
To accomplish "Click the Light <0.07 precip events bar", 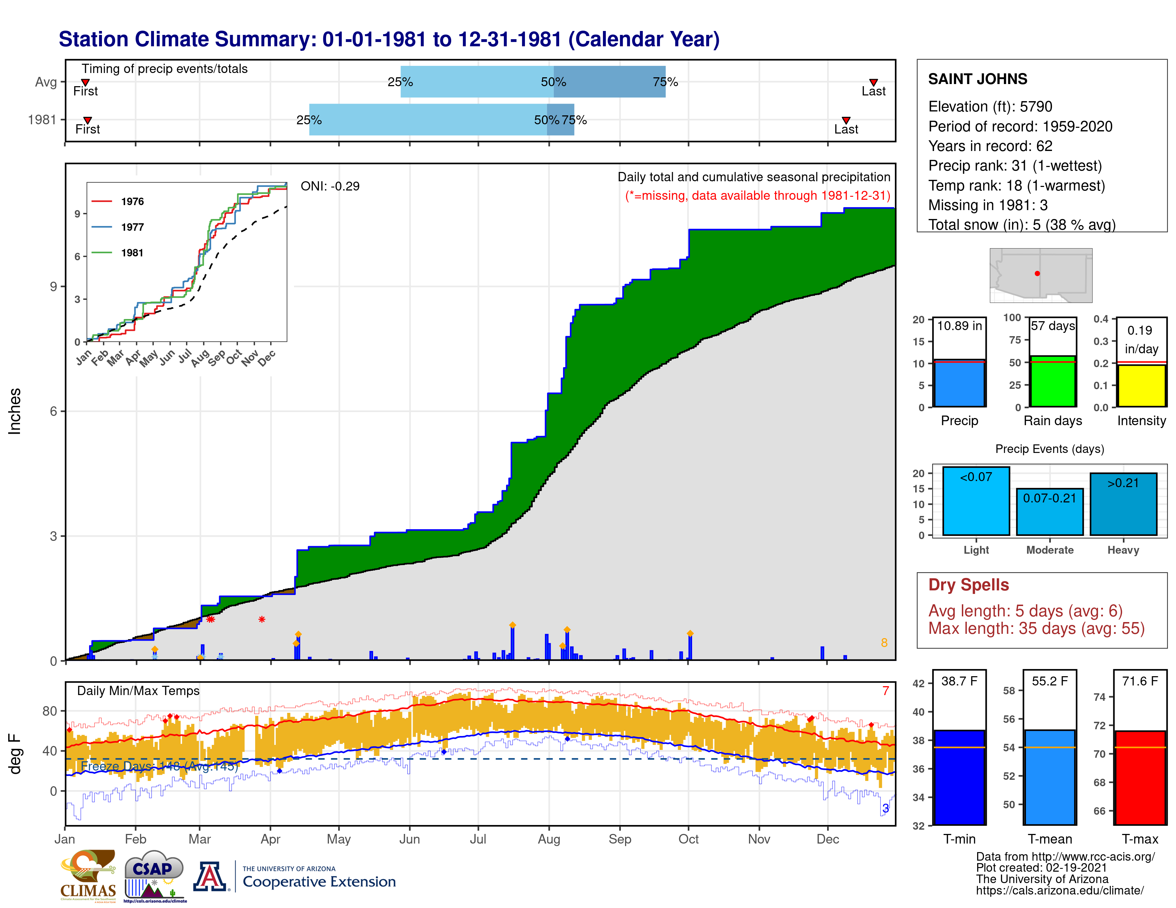I will click(x=976, y=501).
